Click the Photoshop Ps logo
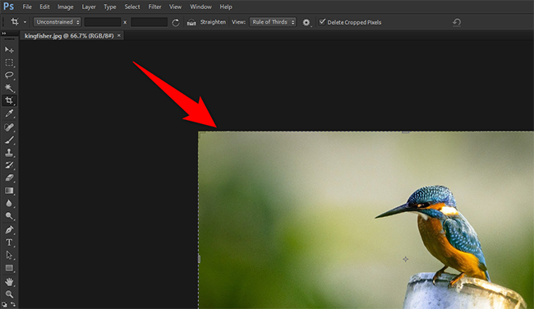 click(x=8, y=7)
